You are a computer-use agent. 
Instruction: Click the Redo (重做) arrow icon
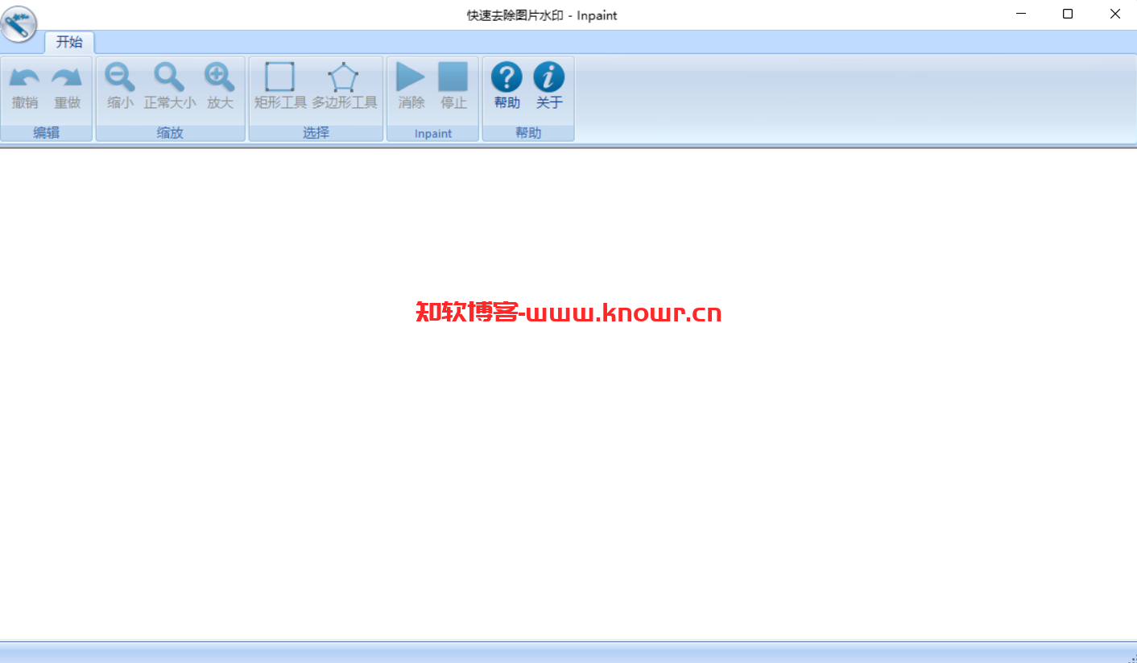[67, 77]
